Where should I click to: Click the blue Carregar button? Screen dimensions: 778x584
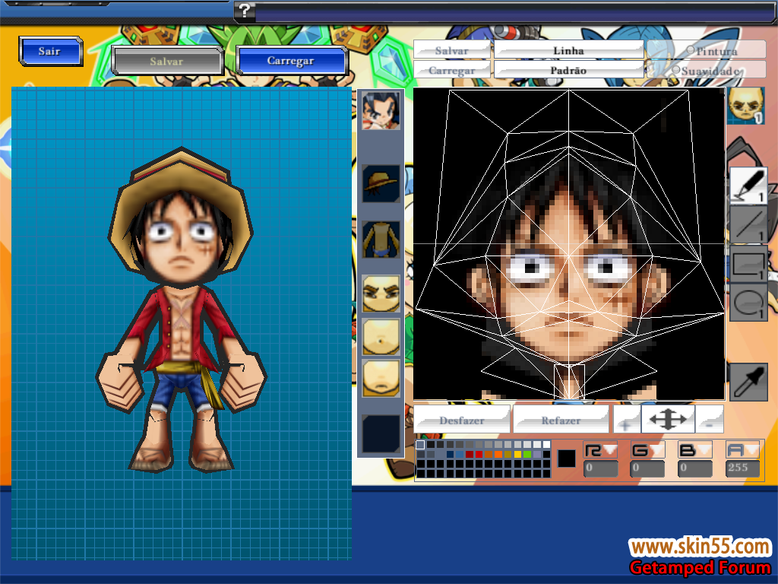coord(291,61)
